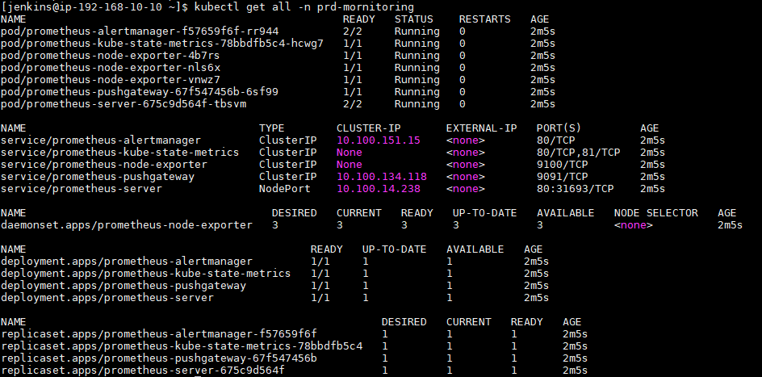Select replicaset.apps/prometheus-server-675c9d564f name
Image resolution: width=762 pixels, height=377 pixels.
point(143,371)
